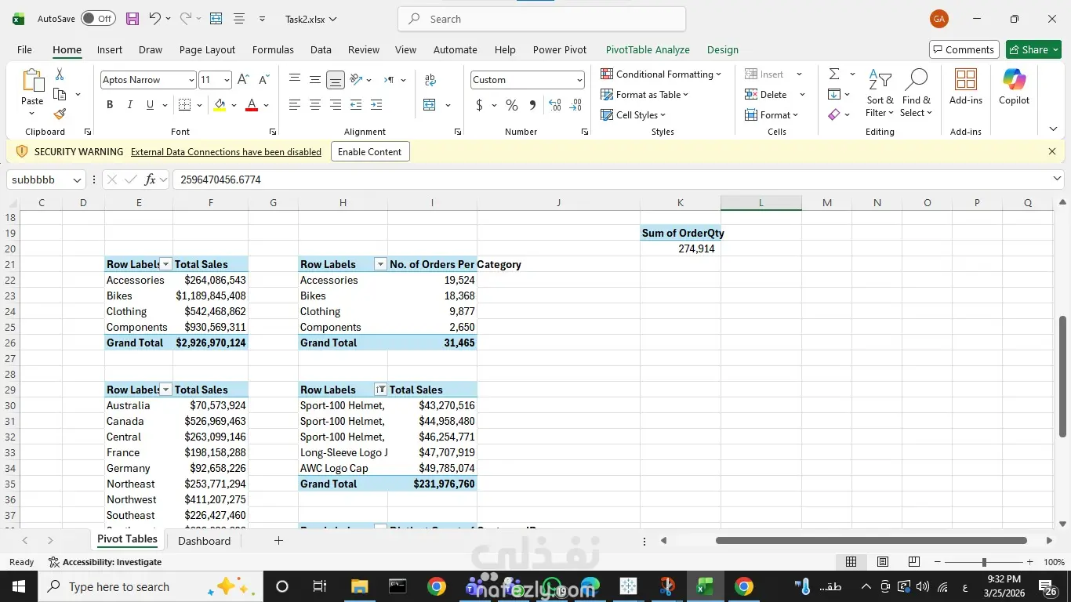Switch to the Dashboard sheet tab
Image resolution: width=1071 pixels, height=602 pixels.
(x=204, y=541)
